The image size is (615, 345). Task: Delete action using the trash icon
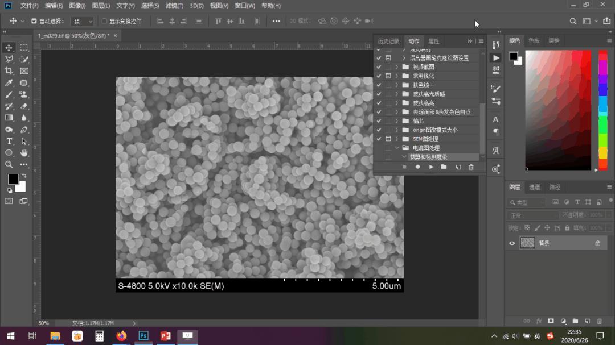[471, 167]
